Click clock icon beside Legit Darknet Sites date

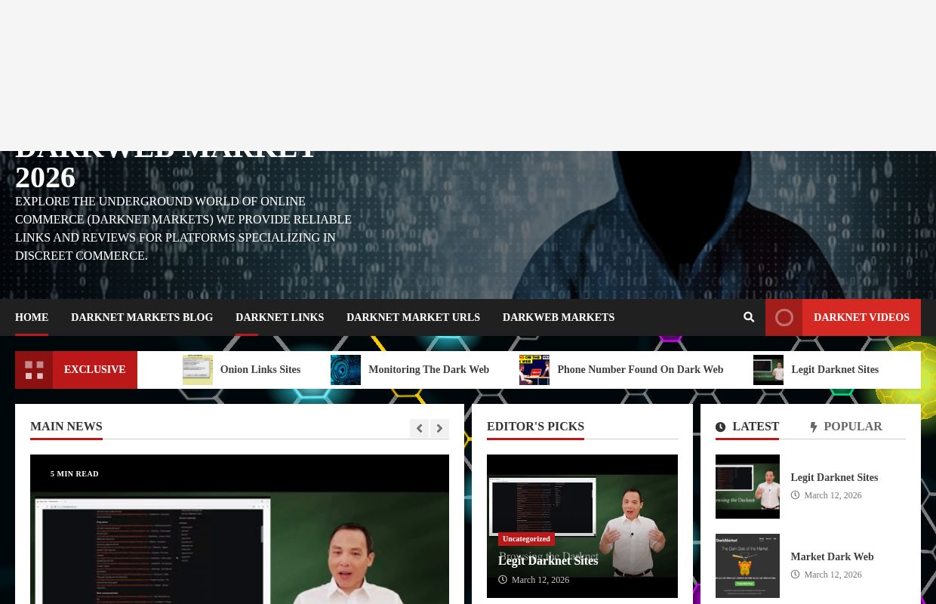click(796, 495)
